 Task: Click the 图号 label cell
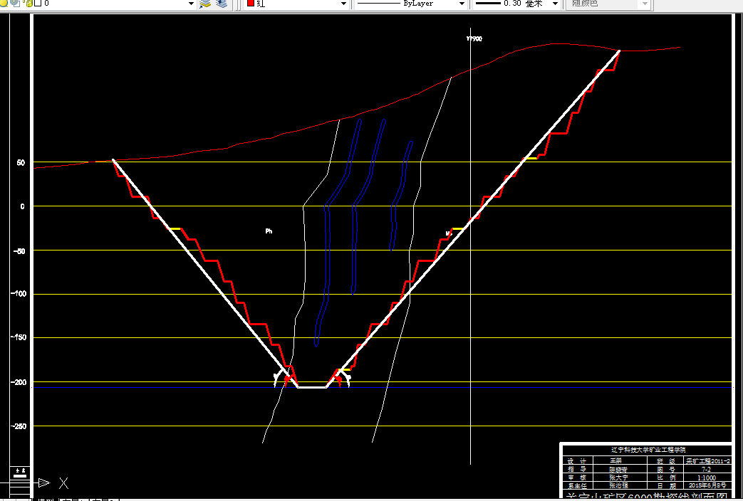pos(666,469)
